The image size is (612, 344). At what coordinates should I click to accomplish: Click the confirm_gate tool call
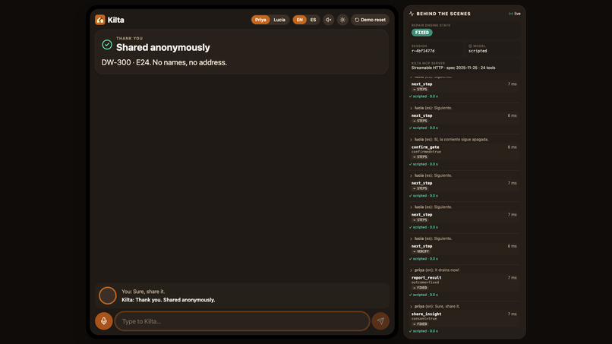click(x=425, y=147)
